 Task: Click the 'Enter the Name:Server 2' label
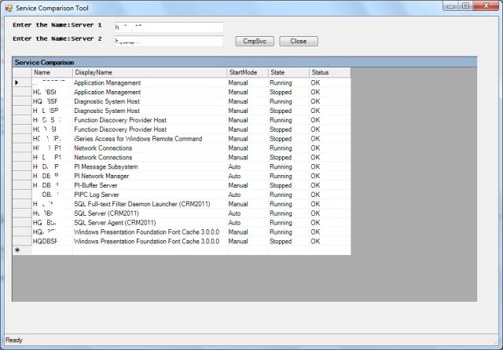[57, 38]
